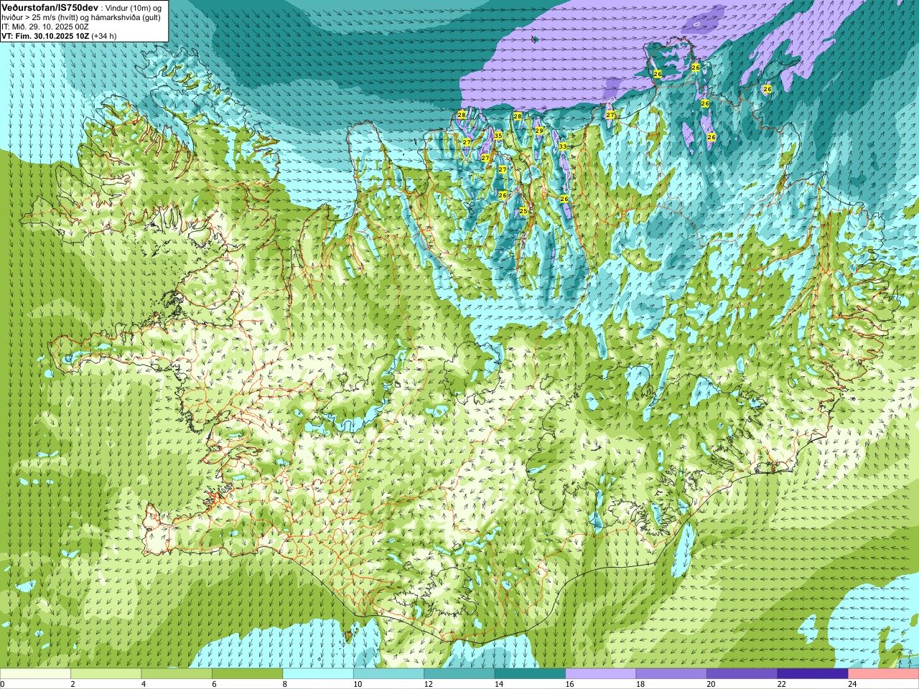
Task: Click the legend scale label '4'
Action: pos(143,684)
